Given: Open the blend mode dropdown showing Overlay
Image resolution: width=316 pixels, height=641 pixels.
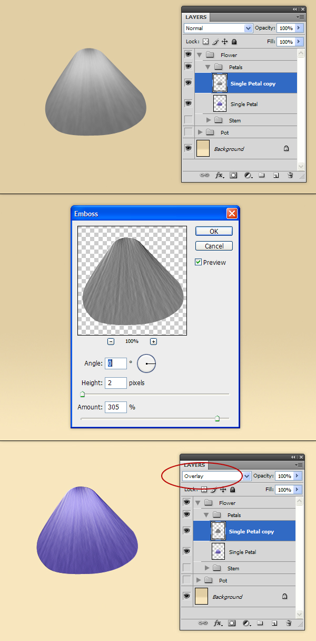Looking at the screenshot, I should pos(216,476).
